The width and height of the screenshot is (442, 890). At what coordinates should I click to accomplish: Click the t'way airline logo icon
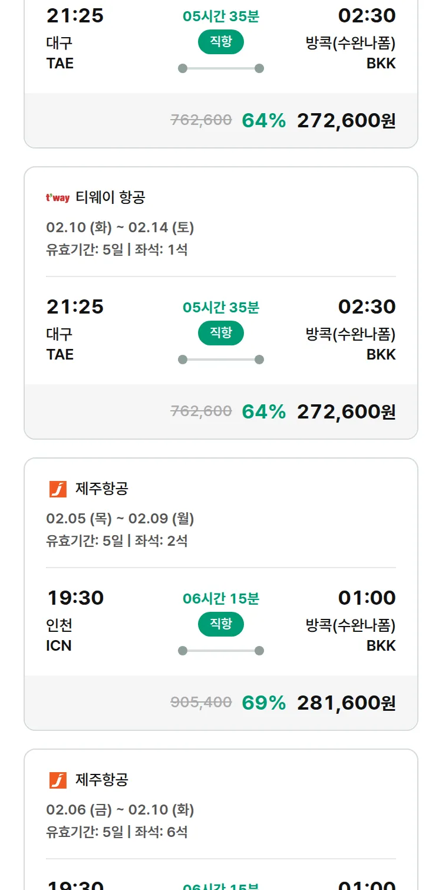point(58,198)
